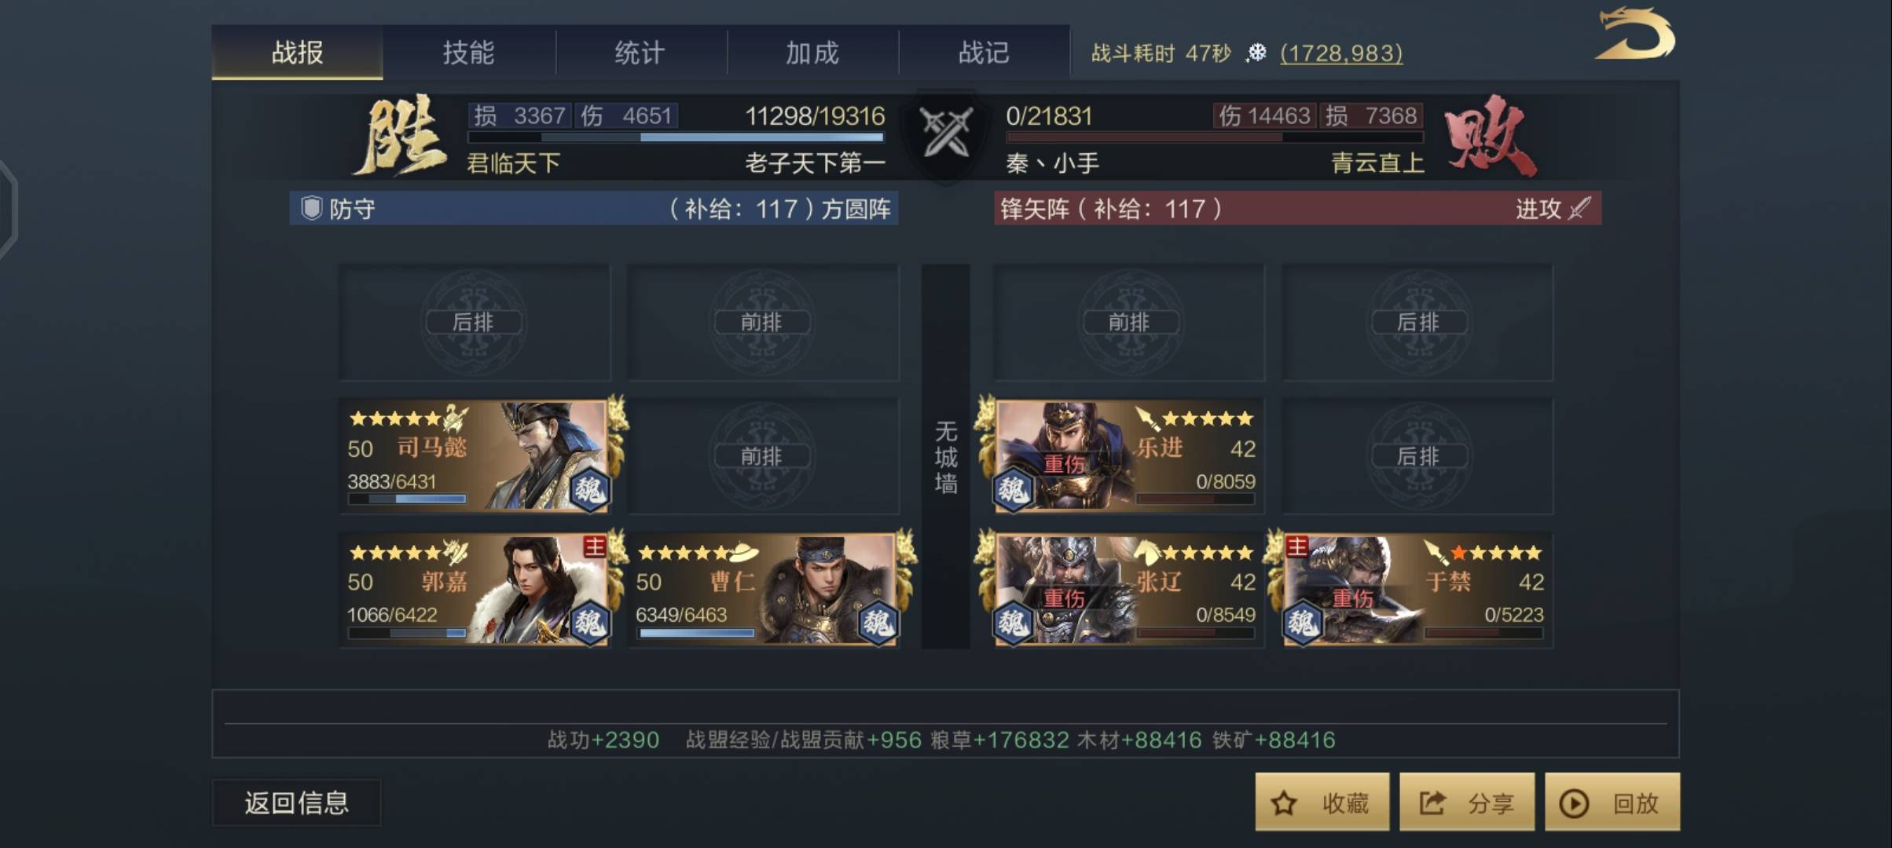Screen dimensions: 1892x848
Task: Click the share arrow icon on 分享
Action: coord(1432,803)
